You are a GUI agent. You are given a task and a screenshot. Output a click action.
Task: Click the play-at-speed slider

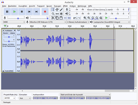119,18
